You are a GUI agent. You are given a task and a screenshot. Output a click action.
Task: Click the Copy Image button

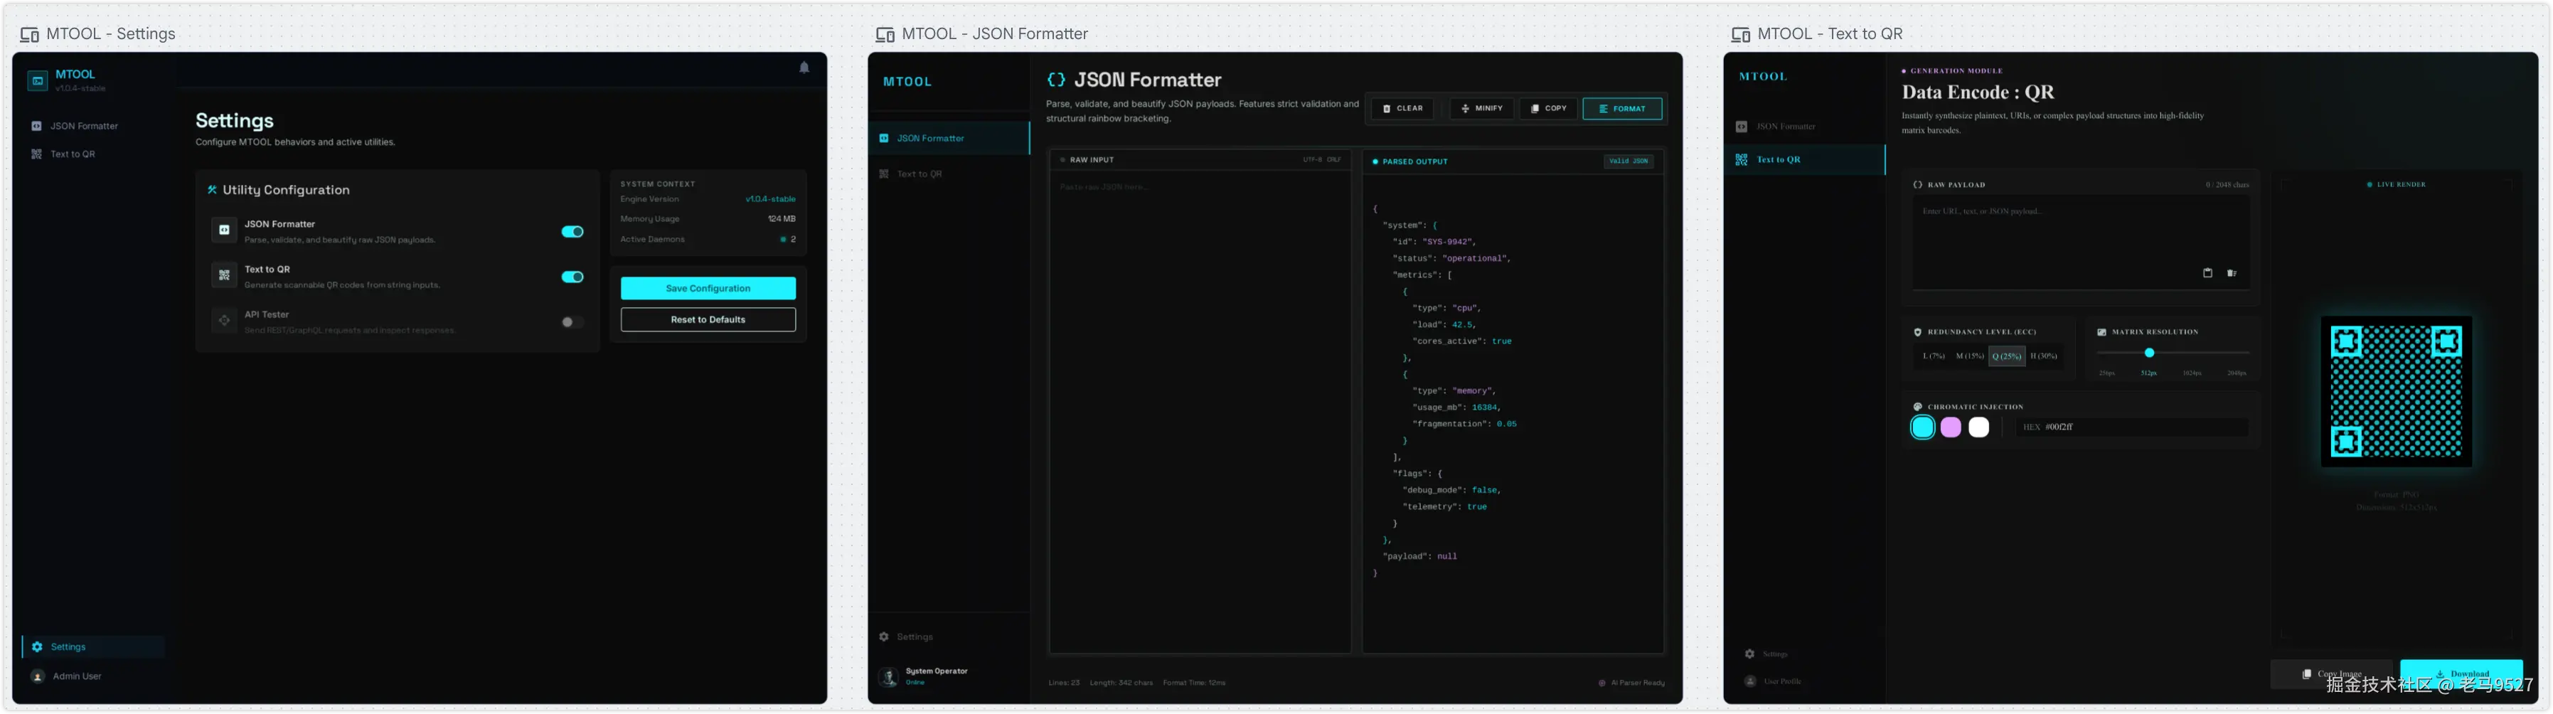pos(2332,673)
